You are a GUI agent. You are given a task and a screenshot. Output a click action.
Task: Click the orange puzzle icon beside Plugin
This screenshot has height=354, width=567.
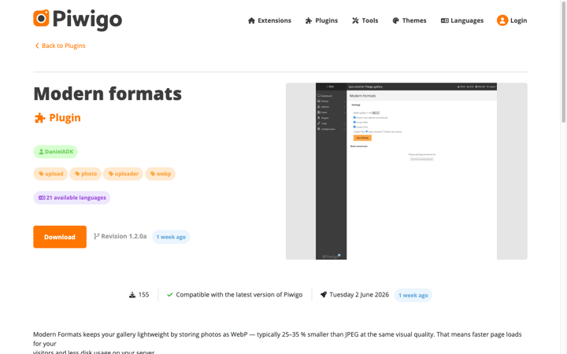[40, 118]
